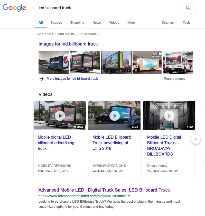Show next videos with carousel arrow
The width and height of the screenshot is (205, 216).
(x=196, y=139)
